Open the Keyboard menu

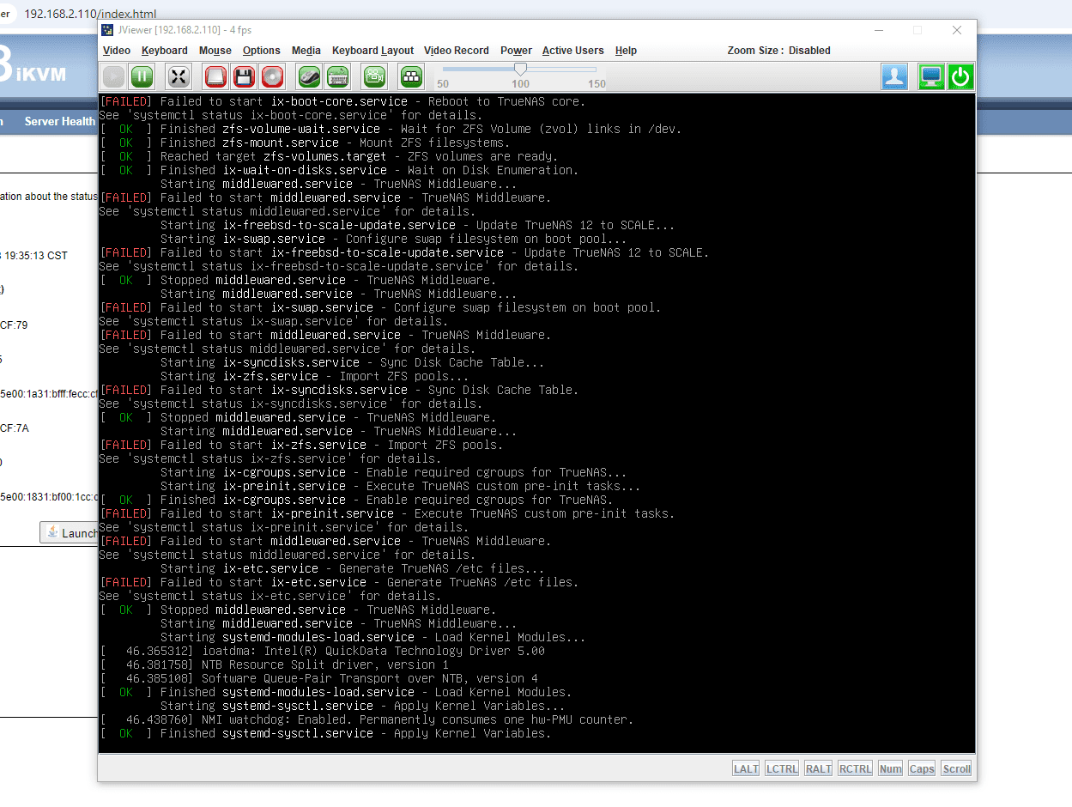(x=165, y=51)
